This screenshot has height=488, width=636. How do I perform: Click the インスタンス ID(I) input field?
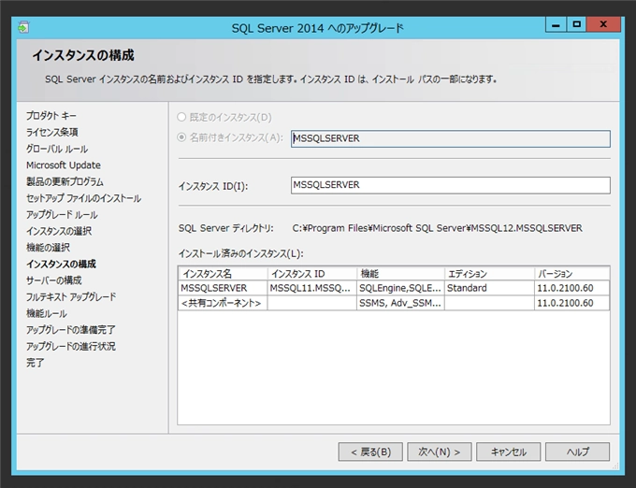(450, 185)
